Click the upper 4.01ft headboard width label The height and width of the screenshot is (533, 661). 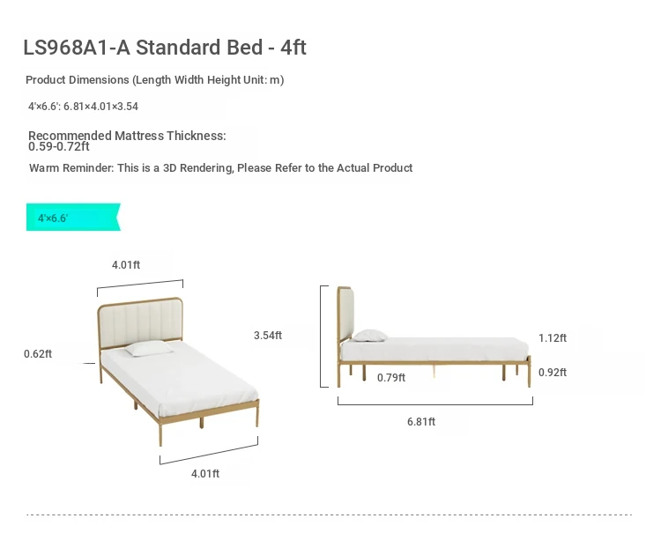126,265
